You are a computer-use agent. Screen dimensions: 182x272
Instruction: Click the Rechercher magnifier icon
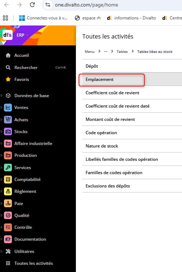pyautogui.click(x=8, y=68)
